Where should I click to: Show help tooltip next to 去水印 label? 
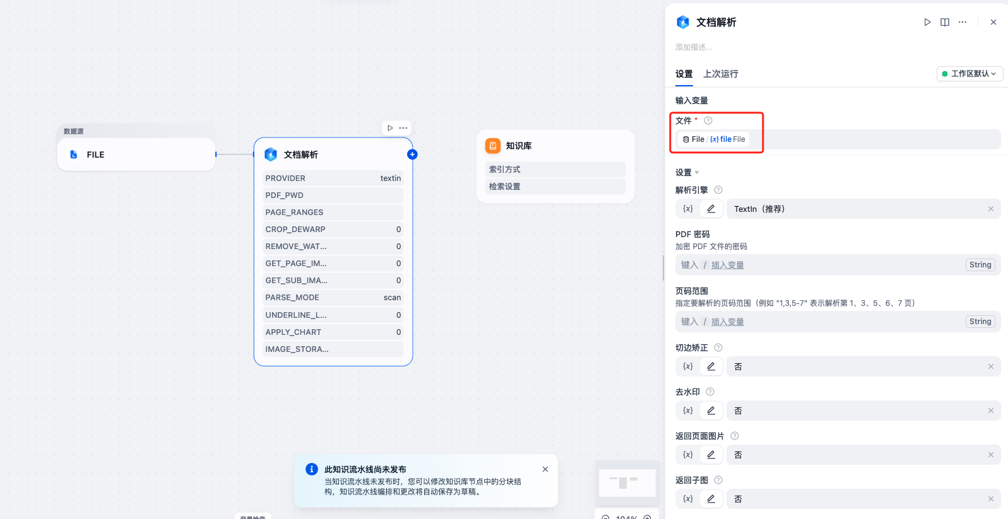click(x=710, y=392)
